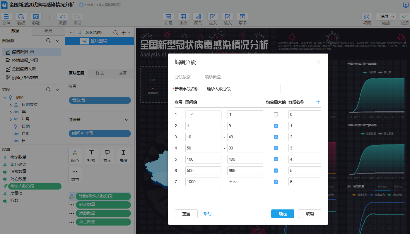Switch to the 样式 style tab
The width and height of the screenshot is (410, 234).
coord(100,73)
